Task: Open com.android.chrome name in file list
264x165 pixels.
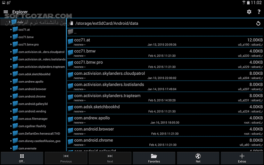Action: point(93,140)
